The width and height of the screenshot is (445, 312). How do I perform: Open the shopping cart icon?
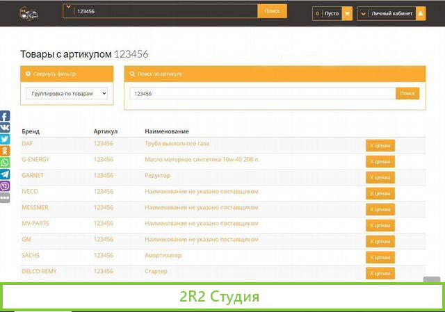tap(347, 13)
